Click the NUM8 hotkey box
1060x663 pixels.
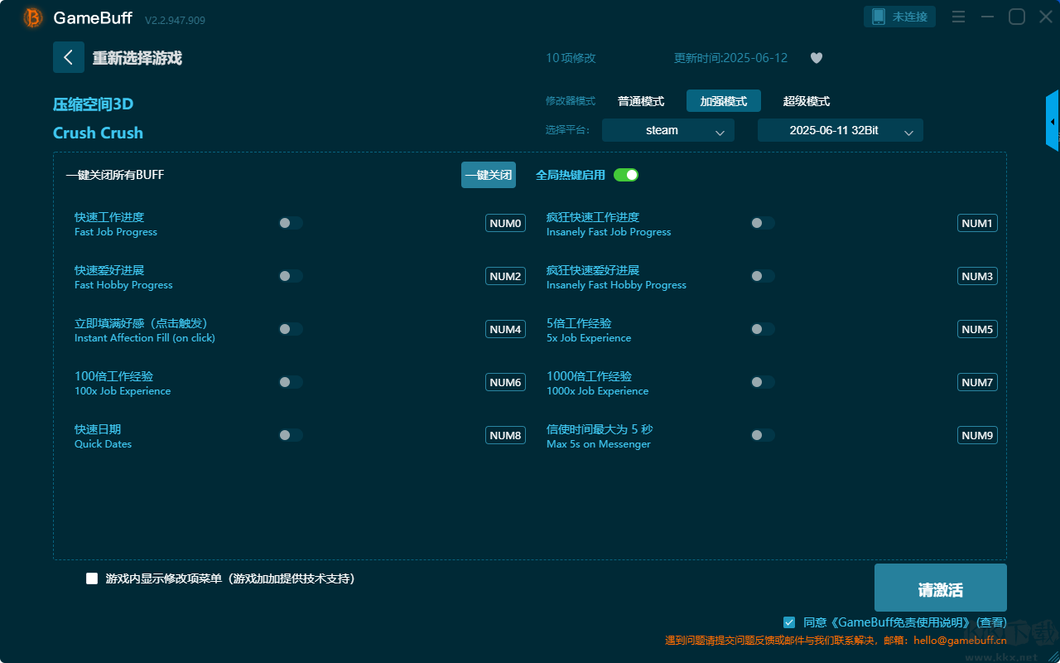tap(505, 435)
